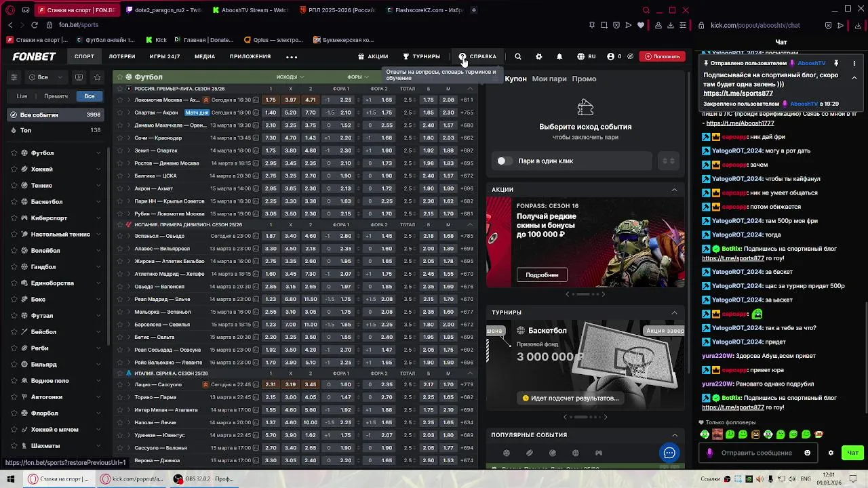Open the Медиа menu item
This screenshot has height=488, width=868.
[205, 56]
